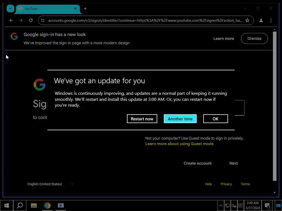Select the YouTube tab
282x211 pixels.
pos(47,9)
